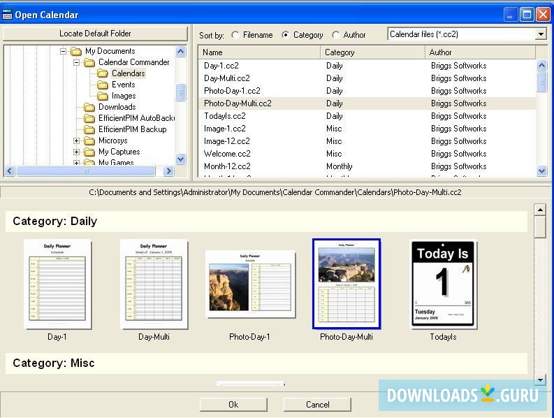Screen dimensions: 554x418
Task: Click the My Captures folder icon
Action: (89, 152)
